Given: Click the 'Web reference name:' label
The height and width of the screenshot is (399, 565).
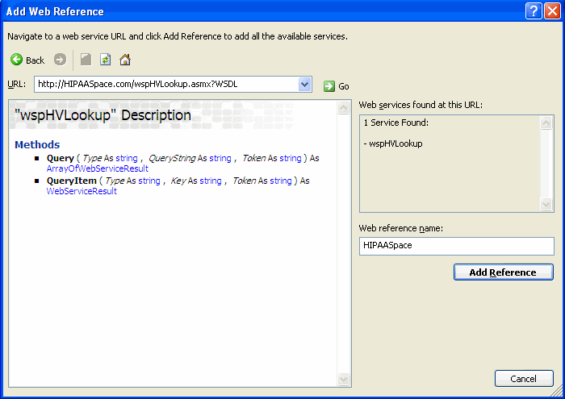Looking at the screenshot, I should point(400,228).
